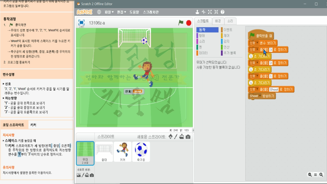Viewport: 327px width, 184px height.
Task: Select the 이벤트 block category
Action: 231,30
